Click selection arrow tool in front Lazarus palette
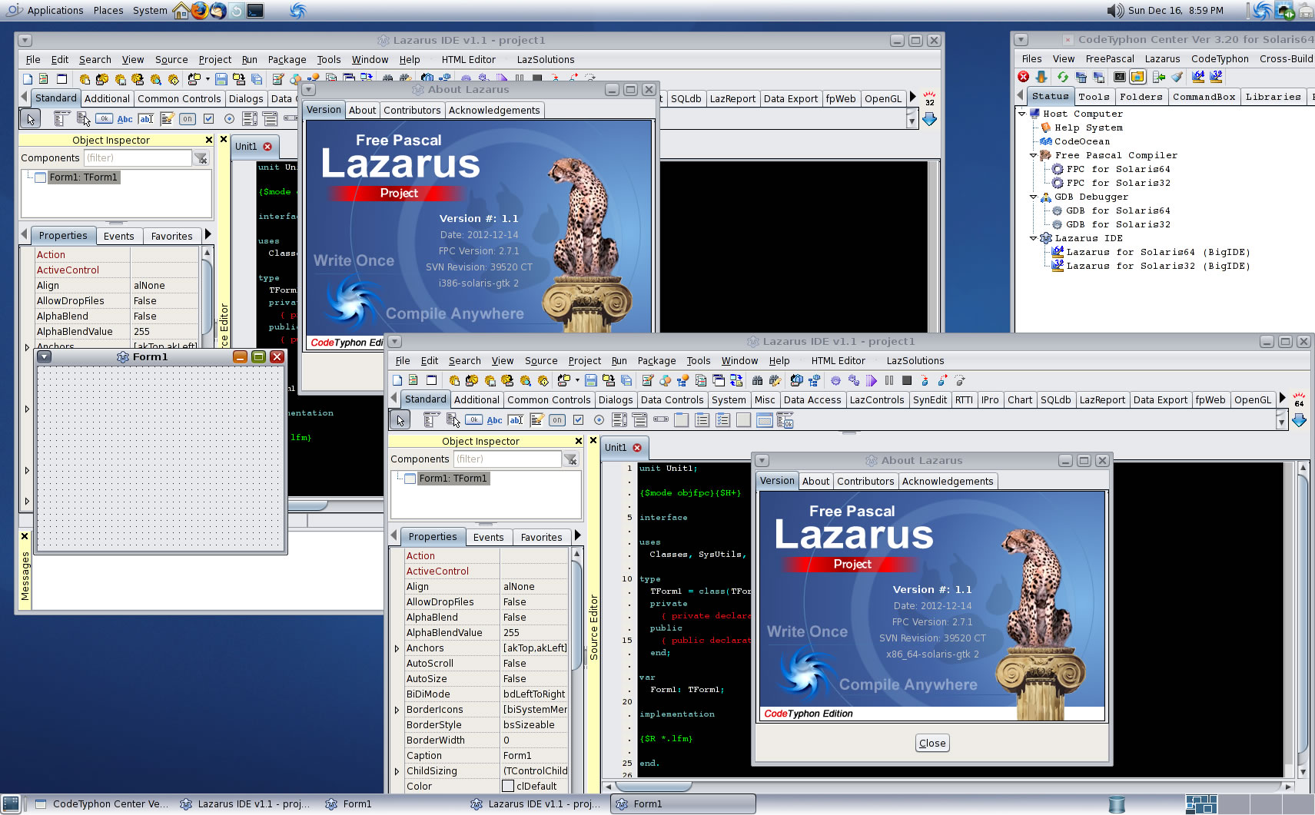This screenshot has width=1315, height=815. pos(400,419)
